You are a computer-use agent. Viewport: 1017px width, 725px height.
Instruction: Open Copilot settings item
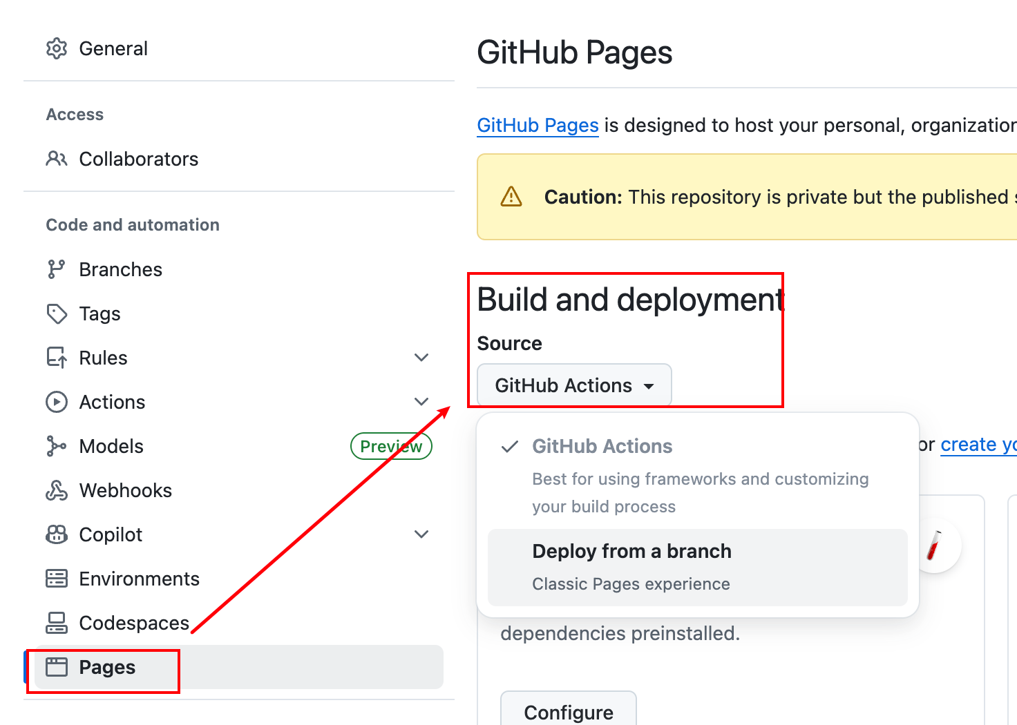coord(239,534)
